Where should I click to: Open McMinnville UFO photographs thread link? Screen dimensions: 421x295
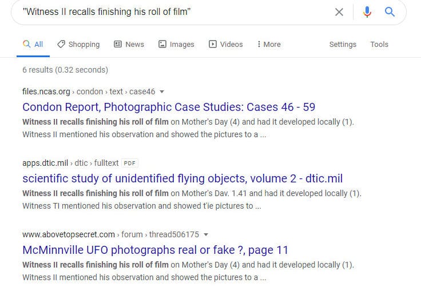[x=155, y=250]
